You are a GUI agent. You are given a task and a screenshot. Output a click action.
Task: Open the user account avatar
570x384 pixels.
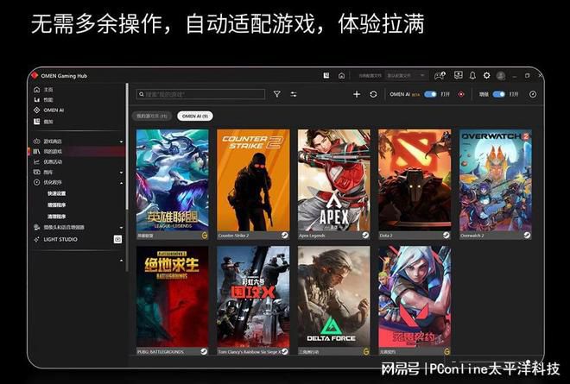point(501,76)
